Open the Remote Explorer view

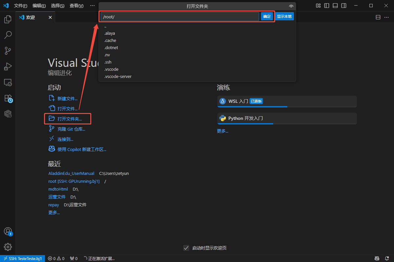[8, 82]
